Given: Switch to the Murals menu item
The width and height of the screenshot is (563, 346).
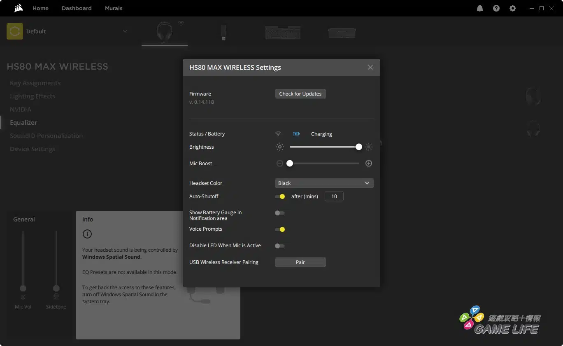Looking at the screenshot, I should [114, 8].
